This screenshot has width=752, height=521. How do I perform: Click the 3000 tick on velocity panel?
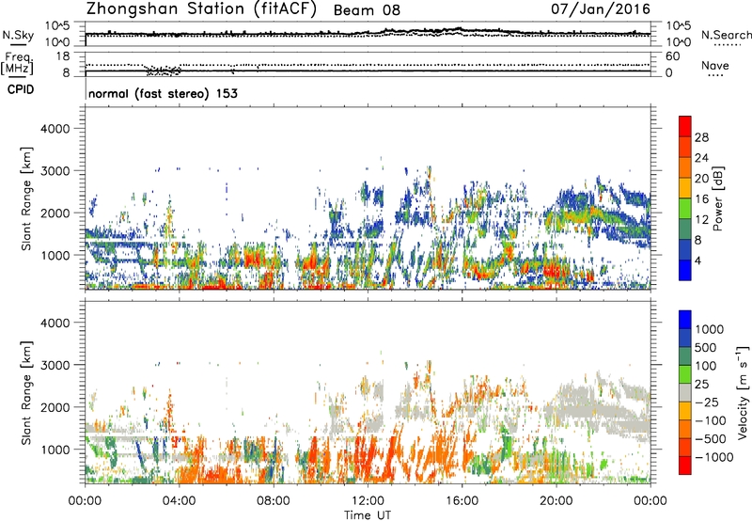tap(55, 365)
